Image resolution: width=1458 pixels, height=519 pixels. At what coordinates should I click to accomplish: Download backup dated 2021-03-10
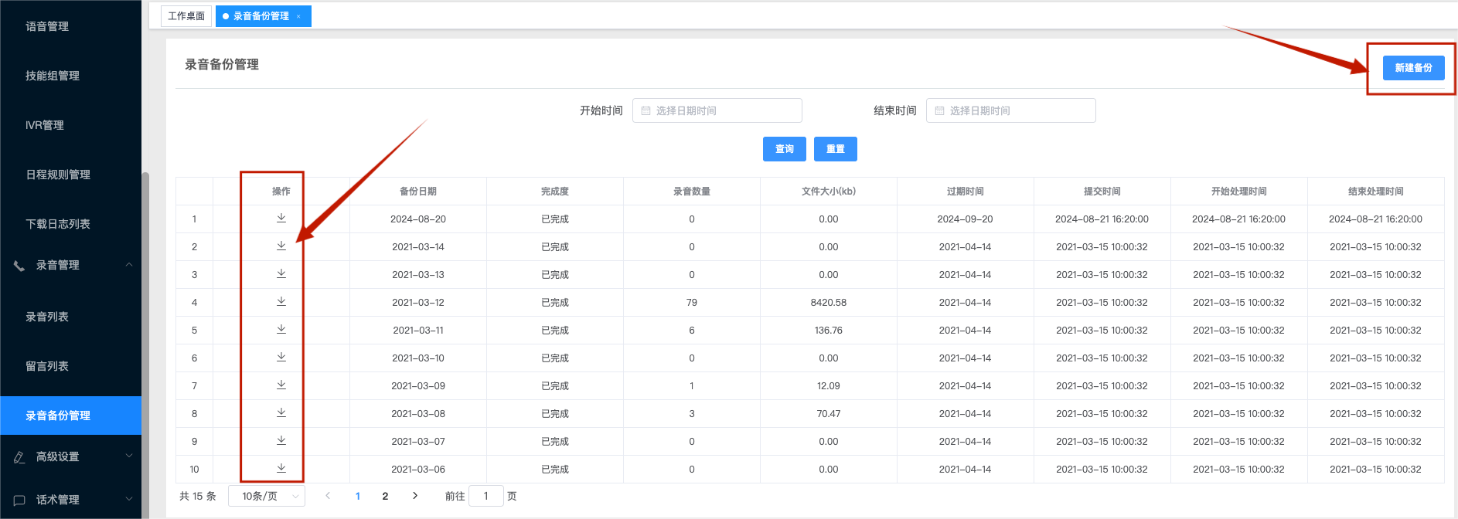pos(281,358)
